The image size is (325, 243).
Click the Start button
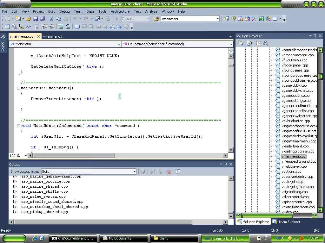14,239
